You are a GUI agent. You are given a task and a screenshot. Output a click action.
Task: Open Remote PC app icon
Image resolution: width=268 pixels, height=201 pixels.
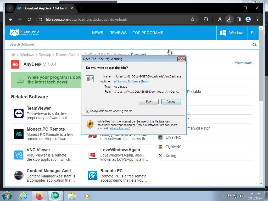(x=92, y=176)
